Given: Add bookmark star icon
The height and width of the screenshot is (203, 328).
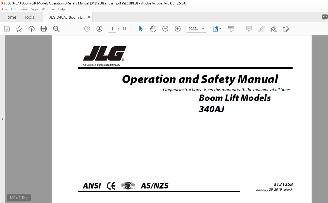Looking at the screenshot, I should 19,29.
